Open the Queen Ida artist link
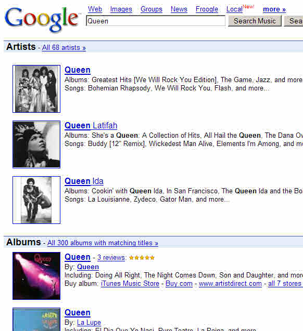This screenshot has width=303, height=331. (84, 181)
